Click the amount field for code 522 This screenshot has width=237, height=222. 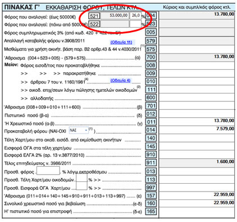[x=115, y=24]
